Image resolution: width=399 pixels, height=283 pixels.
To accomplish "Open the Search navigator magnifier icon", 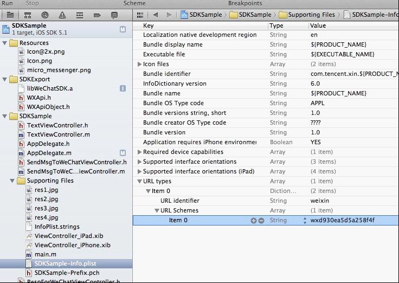I will pos(44,15).
